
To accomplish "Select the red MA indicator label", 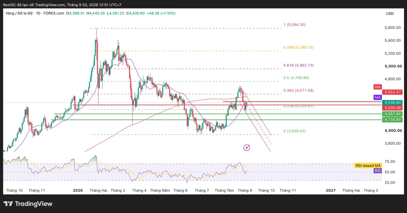I will (x=377, y=87).
